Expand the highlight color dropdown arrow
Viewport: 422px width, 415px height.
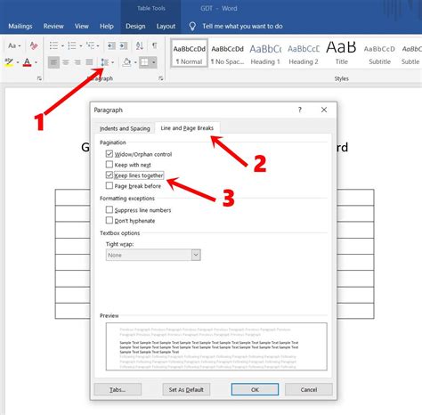click(x=18, y=62)
